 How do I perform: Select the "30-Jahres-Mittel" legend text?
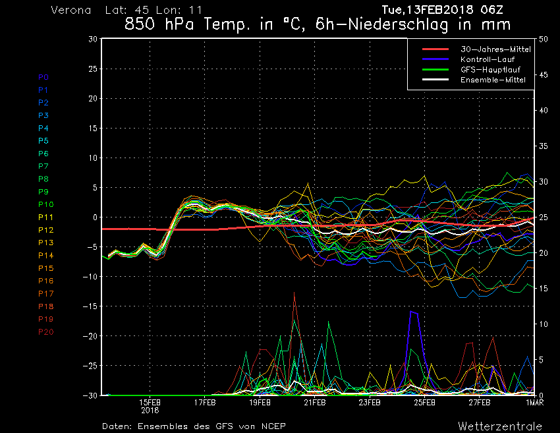(x=495, y=49)
